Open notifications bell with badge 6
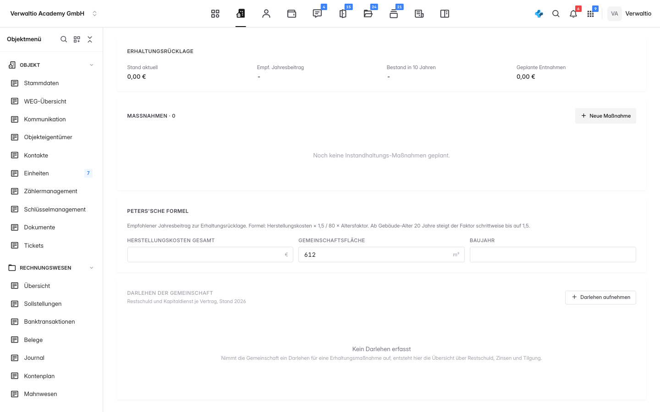 point(573,14)
